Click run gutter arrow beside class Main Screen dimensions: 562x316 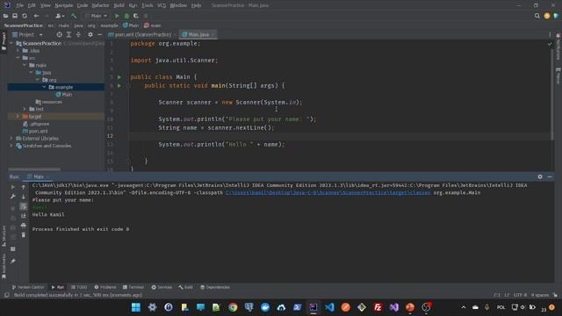[119, 77]
